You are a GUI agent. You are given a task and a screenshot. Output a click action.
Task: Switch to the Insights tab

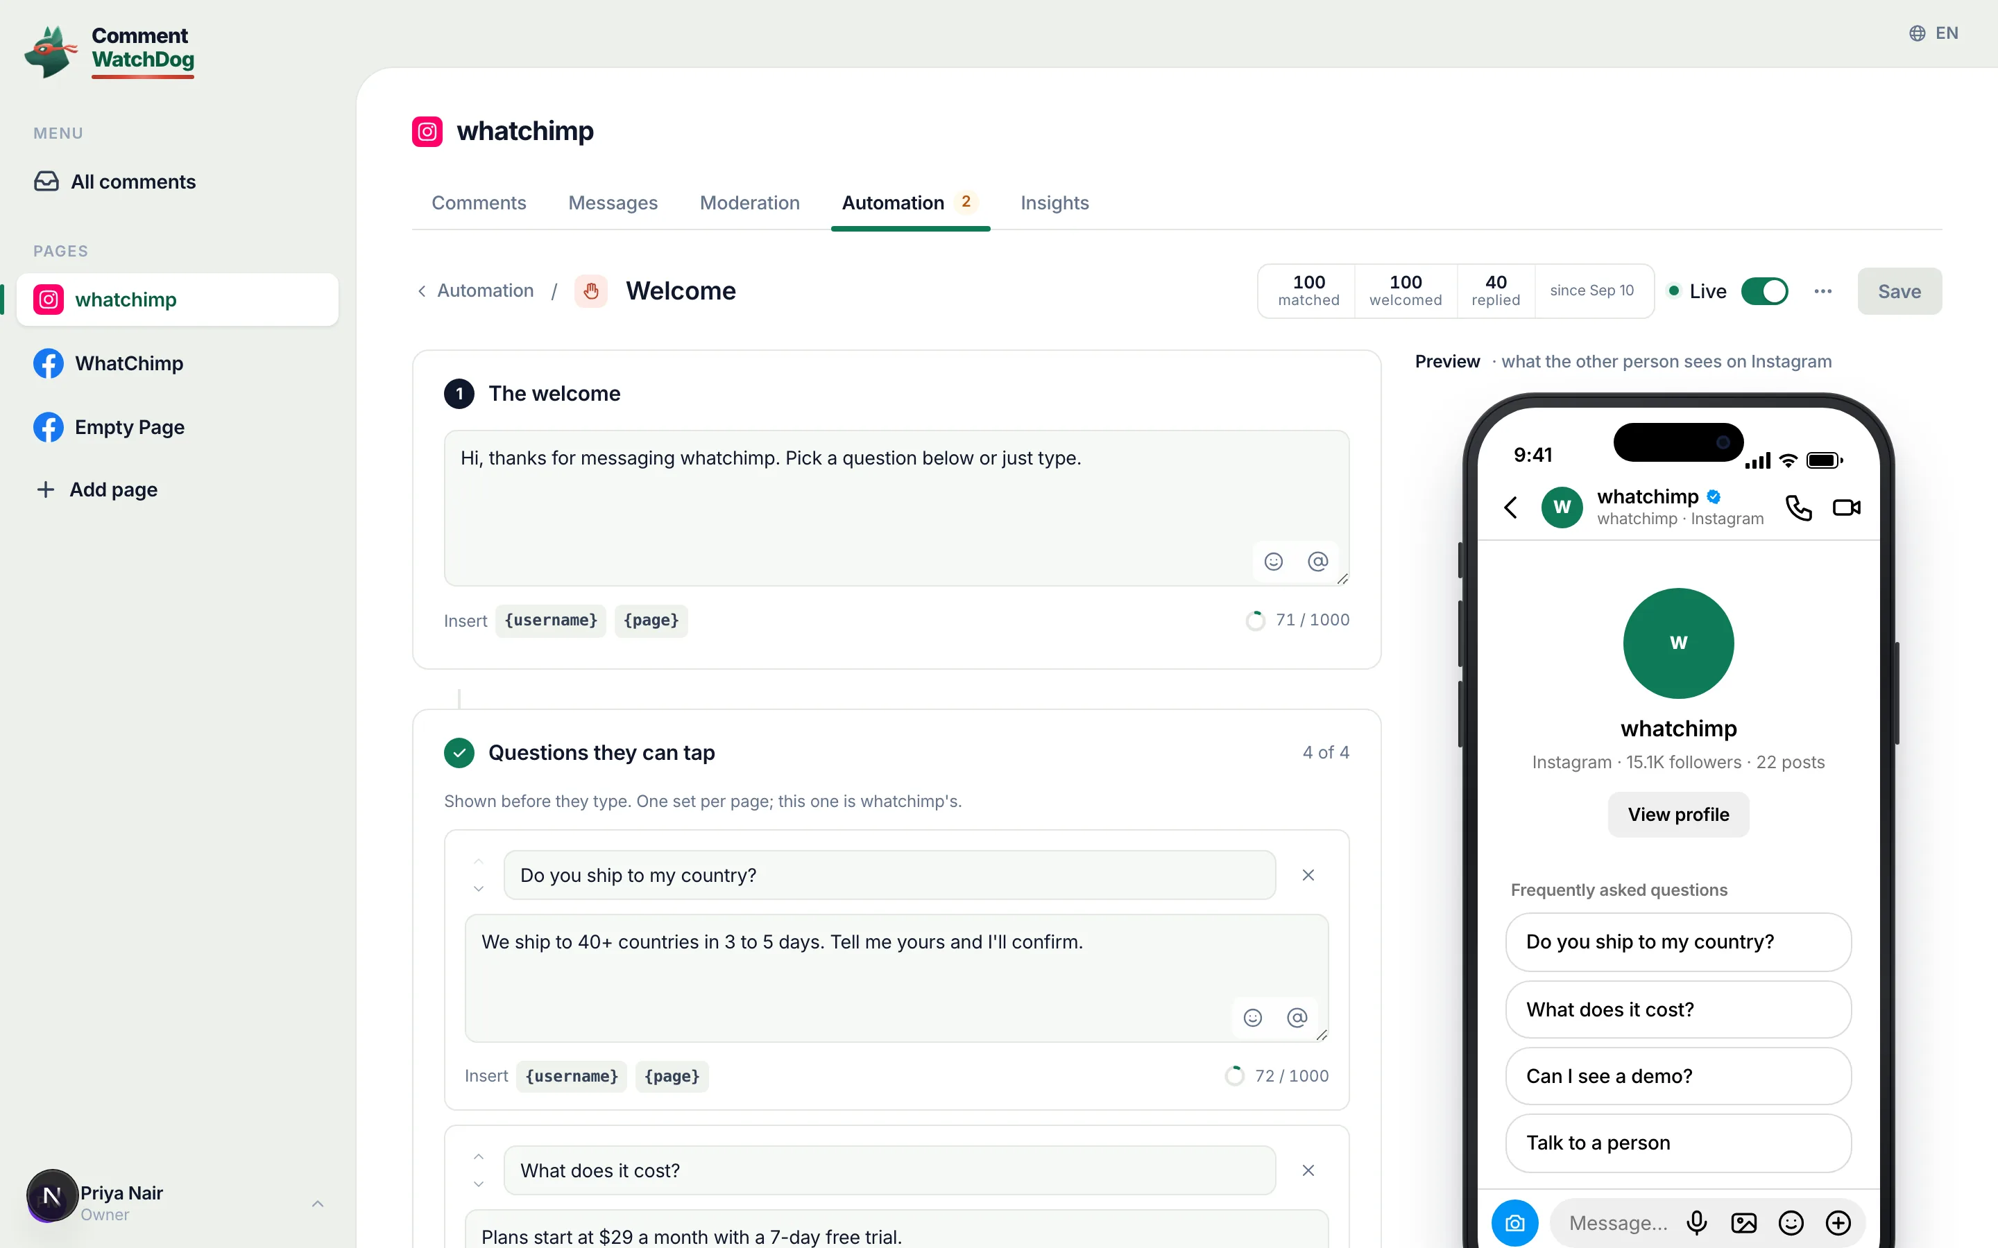point(1054,203)
